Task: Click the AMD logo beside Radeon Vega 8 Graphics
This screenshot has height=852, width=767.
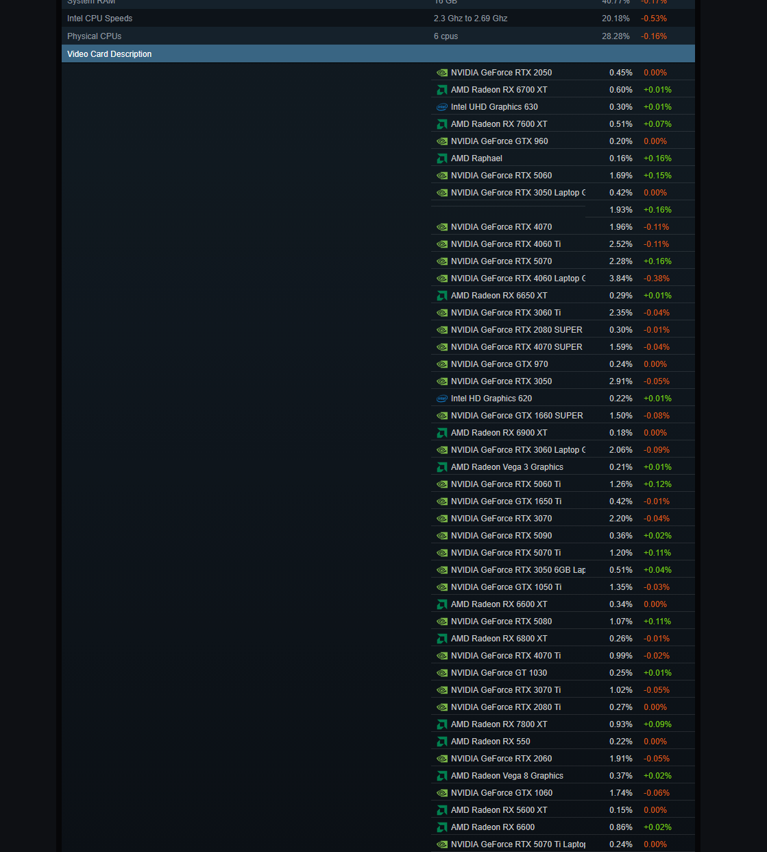Action: [x=442, y=776]
